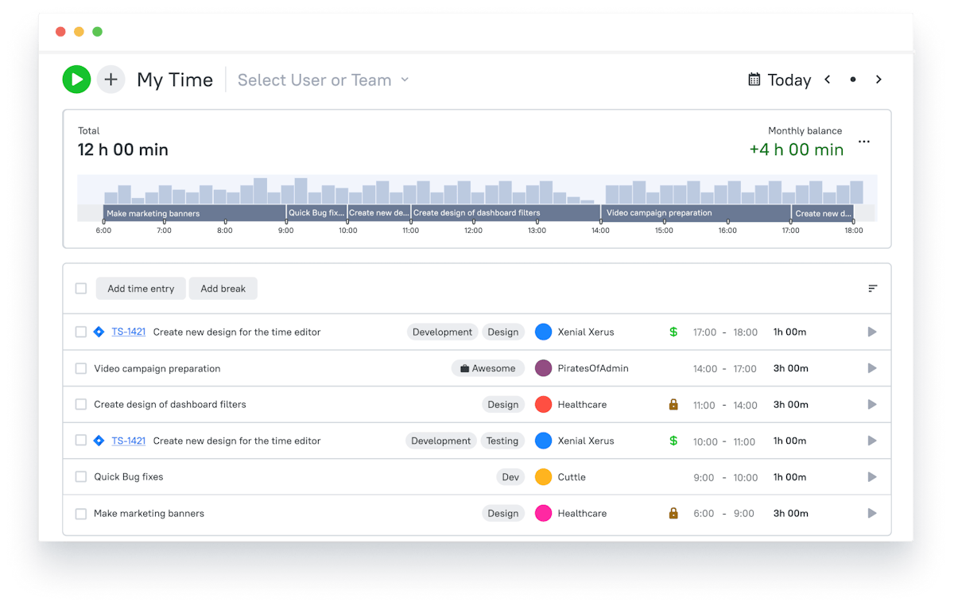Screen dimensions: 954x606
Task: Select Quick Bug fix timeline block
Action: click(317, 213)
